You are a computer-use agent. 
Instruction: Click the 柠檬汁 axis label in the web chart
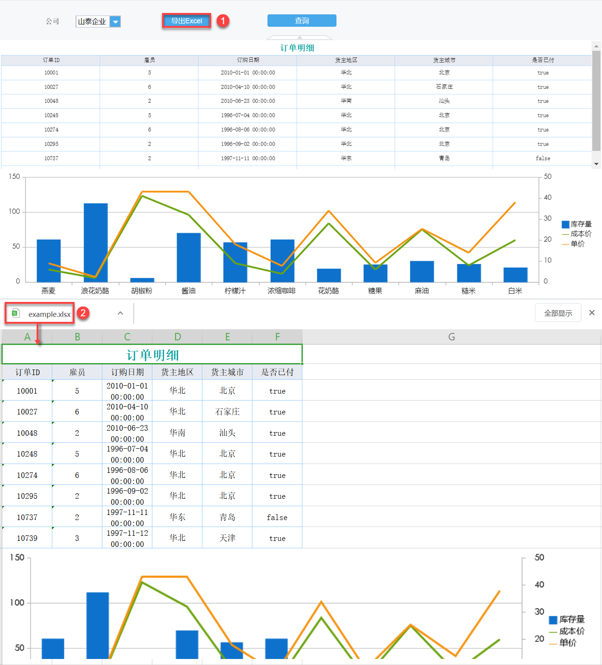(x=235, y=291)
